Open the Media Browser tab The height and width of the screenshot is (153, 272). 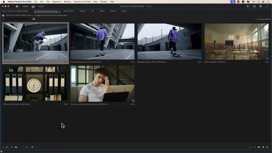pos(68,11)
